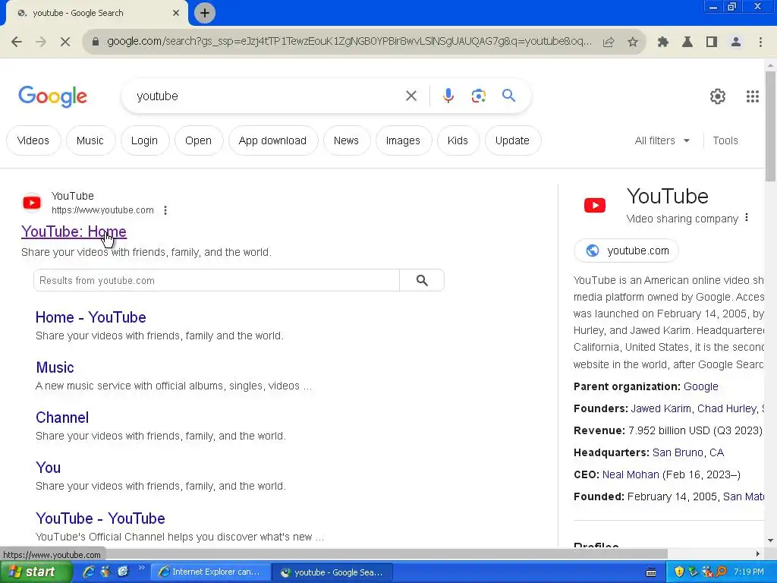Open the YouTube - YouTube sitelink
This screenshot has width=777, height=583.
click(x=100, y=518)
